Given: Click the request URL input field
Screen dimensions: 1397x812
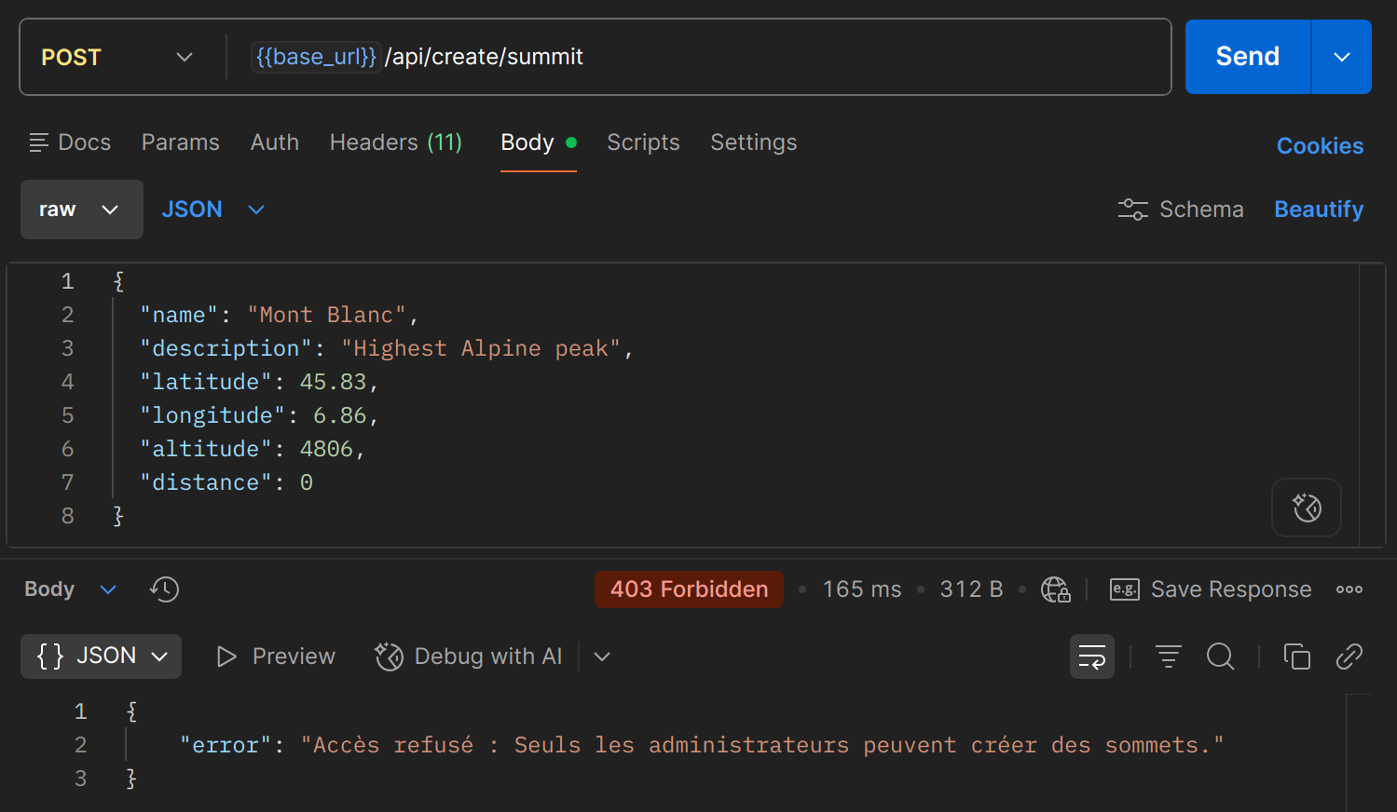Looking at the screenshot, I should [699, 57].
